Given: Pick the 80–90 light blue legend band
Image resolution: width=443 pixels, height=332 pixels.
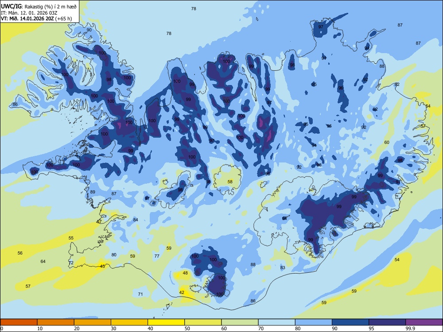Looking at the screenshot, I should [313, 322].
